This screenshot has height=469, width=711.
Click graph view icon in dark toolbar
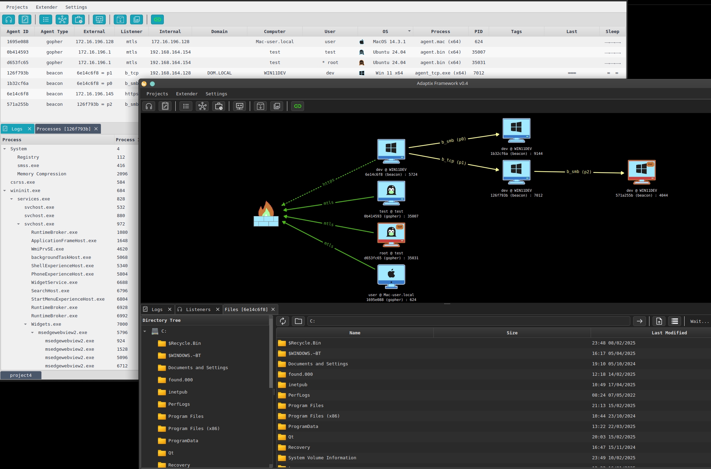(x=202, y=106)
